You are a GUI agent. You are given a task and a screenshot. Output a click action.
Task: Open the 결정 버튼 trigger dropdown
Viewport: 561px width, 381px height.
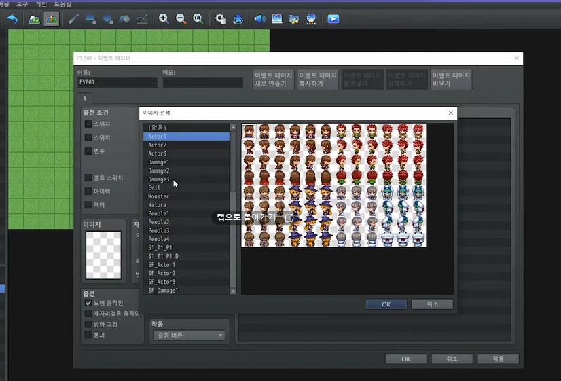click(189, 335)
